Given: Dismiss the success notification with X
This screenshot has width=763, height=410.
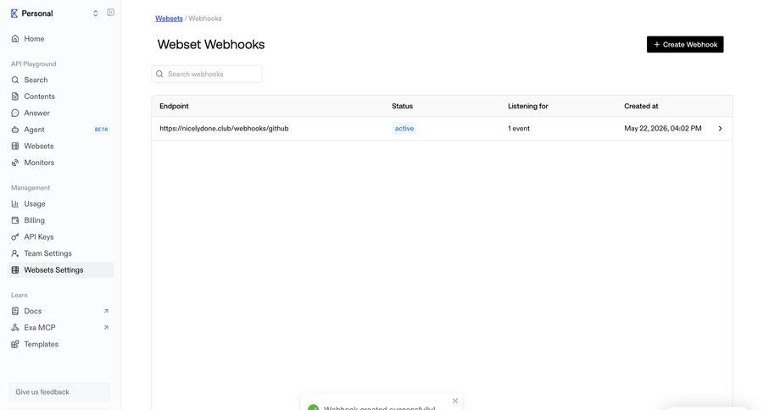Looking at the screenshot, I should point(455,401).
